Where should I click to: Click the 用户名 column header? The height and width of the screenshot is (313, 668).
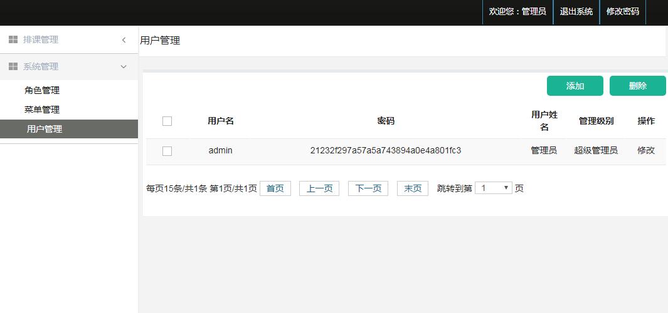221,121
